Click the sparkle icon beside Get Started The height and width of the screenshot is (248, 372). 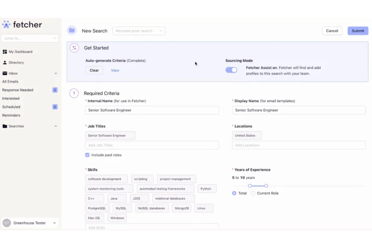coord(74,48)
